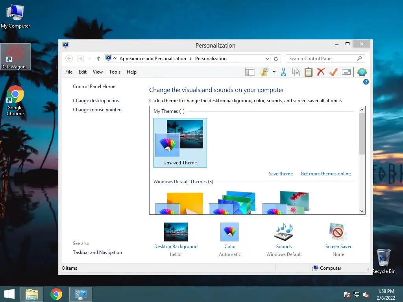Click the refresh button by address bar

pos(276,59)
